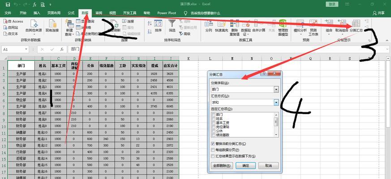This screenshot has height=179, width=391.
Task: Open Manage Data Model (管理数据模型)
Action: pyautogui.click(x=283, y=28)
